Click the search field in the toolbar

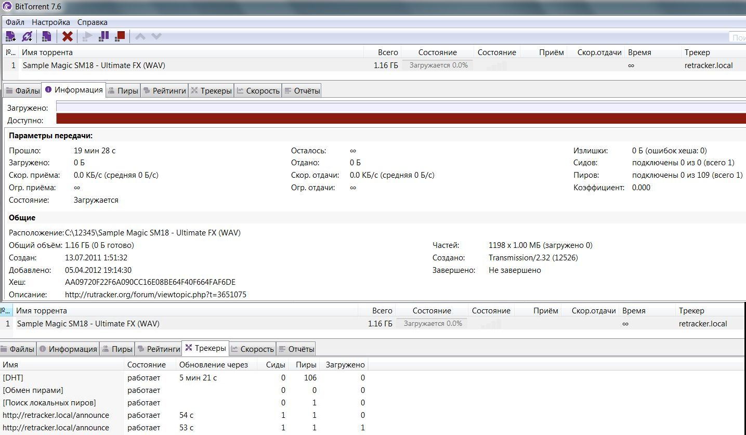[x=737, y=37]
